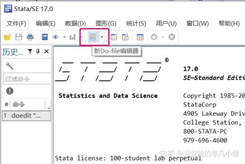Viewport: 245px width, 164px height.
Task: Expand the dropdown arrow beside the More icon
Action: coord(163,37)
